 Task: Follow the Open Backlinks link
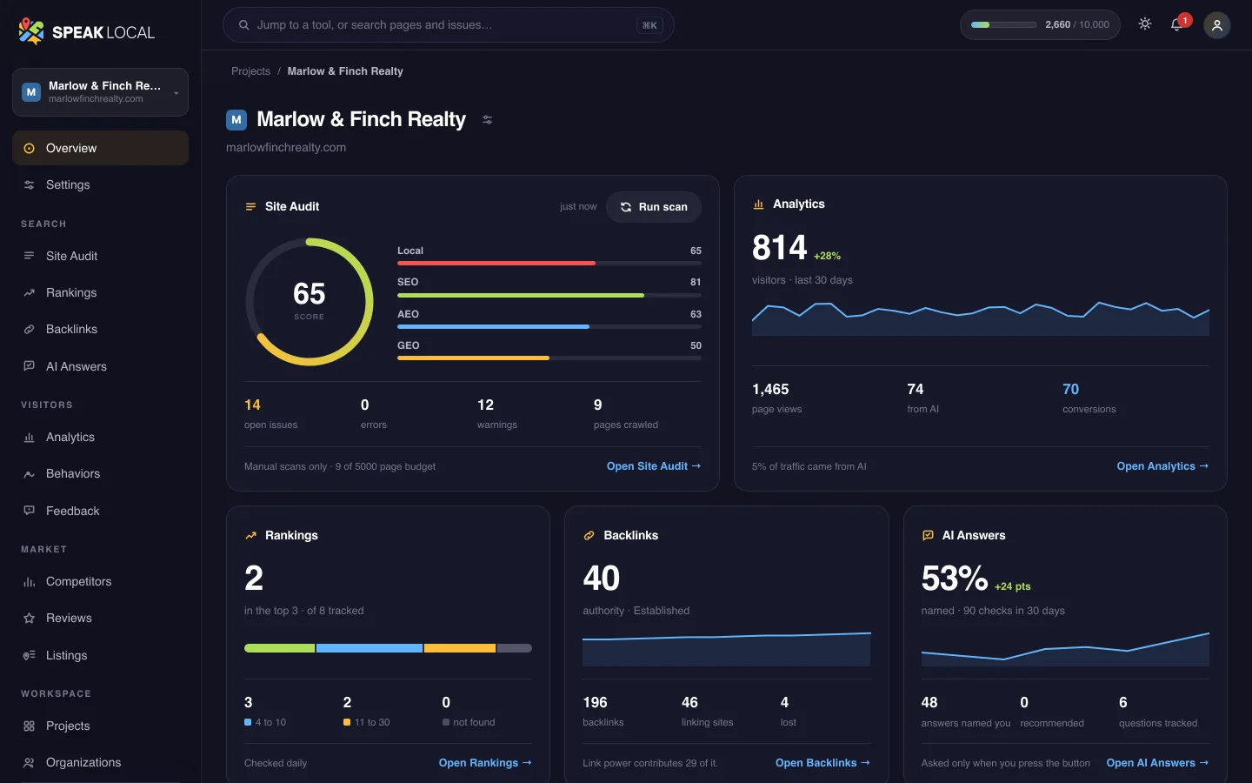pyautogui.click(x=822, y=763)
